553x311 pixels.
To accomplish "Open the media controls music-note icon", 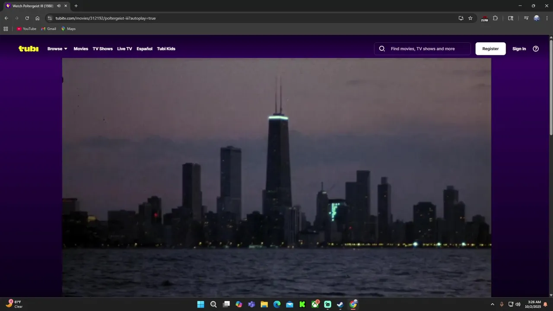I will click(526, 18).
